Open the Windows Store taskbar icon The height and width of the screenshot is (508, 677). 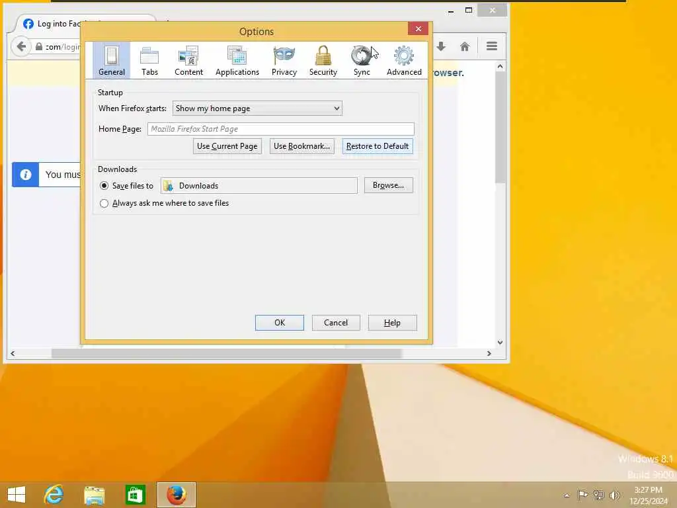point(135,495)
